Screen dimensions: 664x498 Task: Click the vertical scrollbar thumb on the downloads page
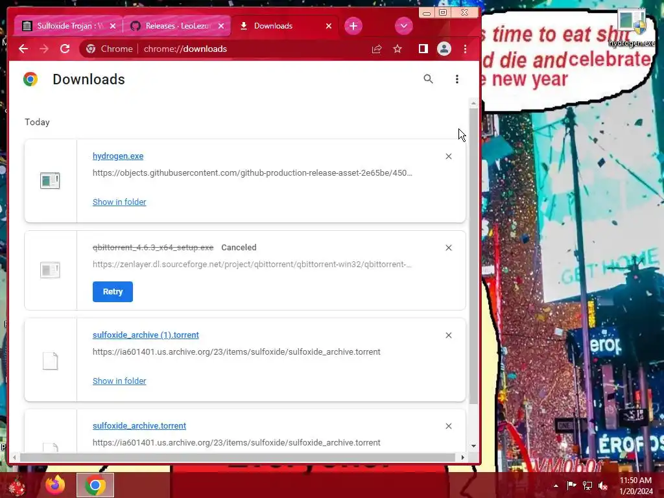point(473,256)
